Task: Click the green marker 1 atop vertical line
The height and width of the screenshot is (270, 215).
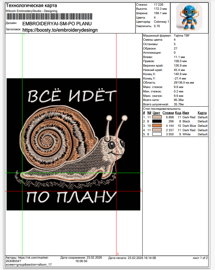Action: [24, 35]
